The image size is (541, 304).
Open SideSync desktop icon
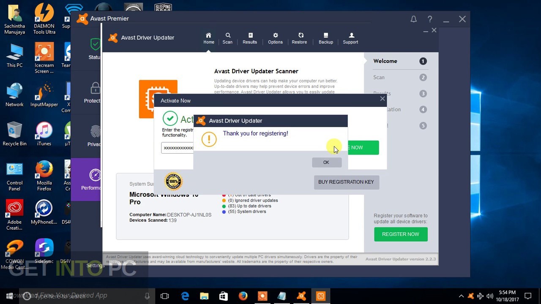(44, 252)
